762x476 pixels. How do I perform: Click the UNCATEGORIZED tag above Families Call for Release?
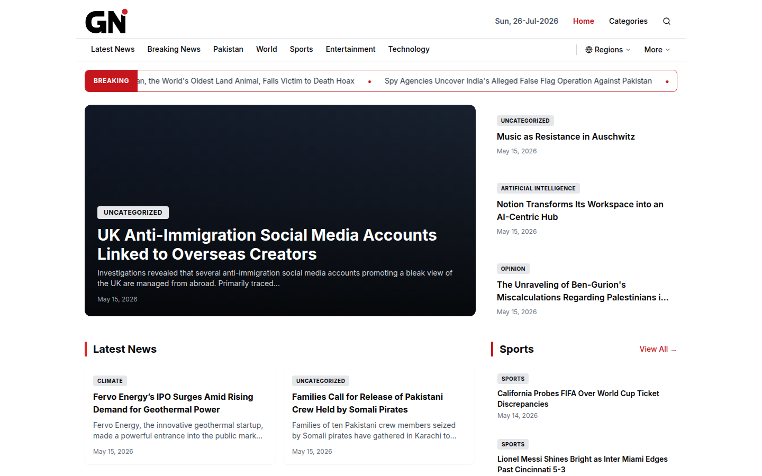click(321, 381)
